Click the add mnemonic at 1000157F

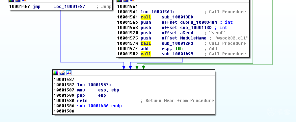coord(145,49)
